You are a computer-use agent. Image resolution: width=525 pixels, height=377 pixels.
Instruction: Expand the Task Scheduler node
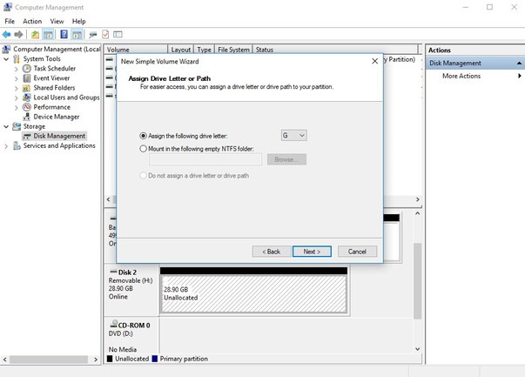[17, 69]
